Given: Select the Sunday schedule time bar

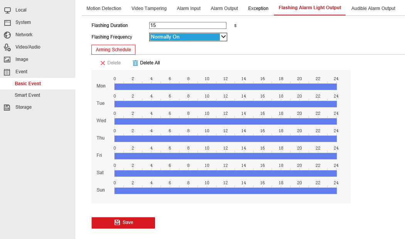Looking at the screenshot, I should tap(225, 191).
